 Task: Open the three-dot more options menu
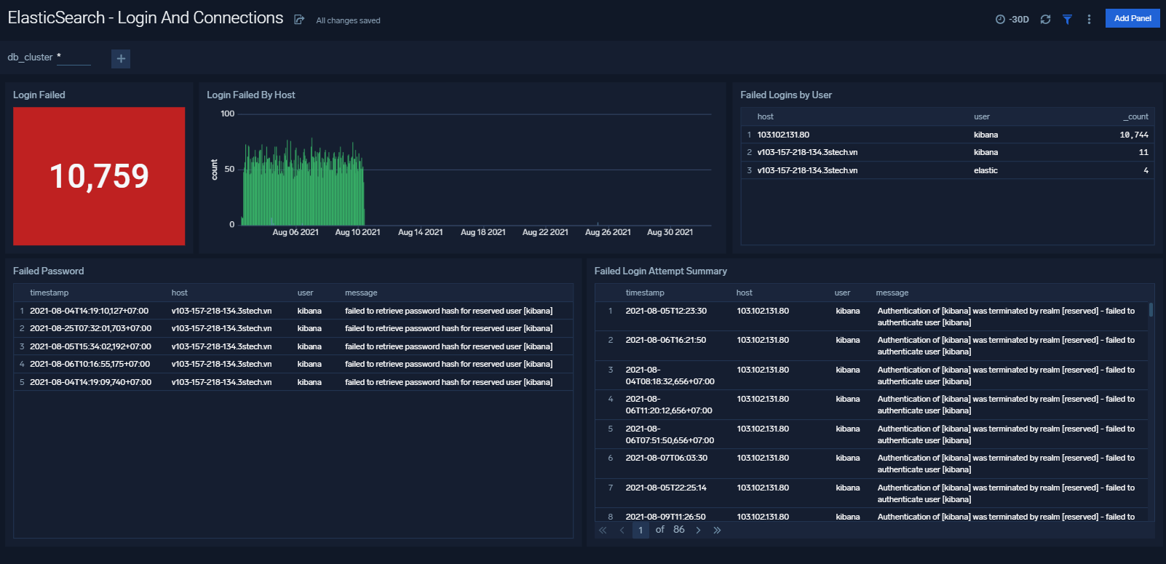[x=1089, y=20]
